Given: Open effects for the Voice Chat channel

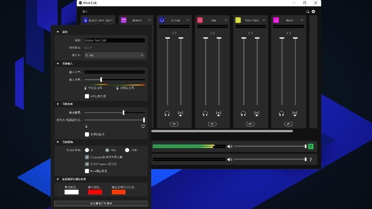Looking at the screenshot, I should pos(250,124).
